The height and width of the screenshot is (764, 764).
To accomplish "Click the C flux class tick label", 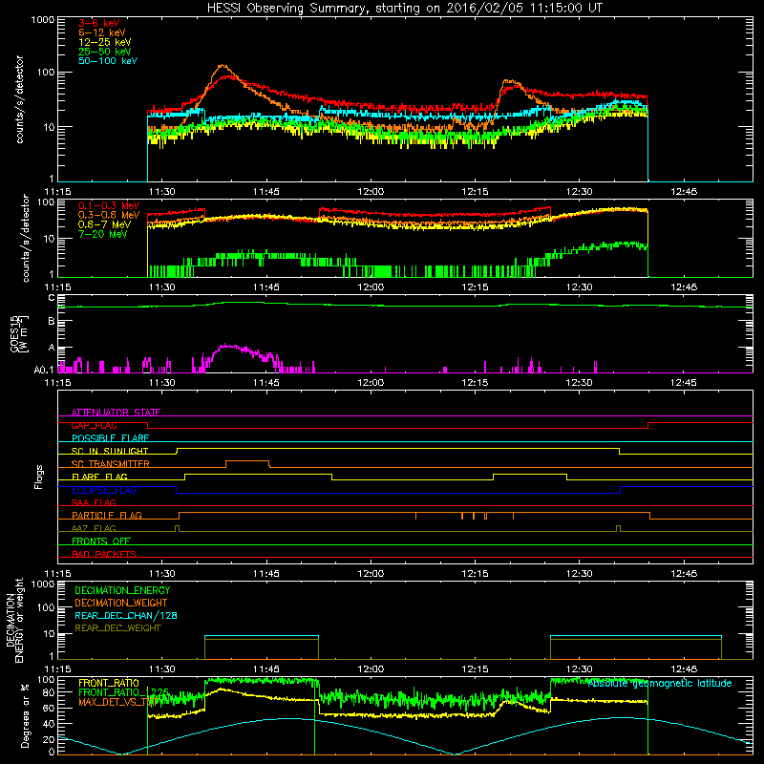I will pos(52,298).
